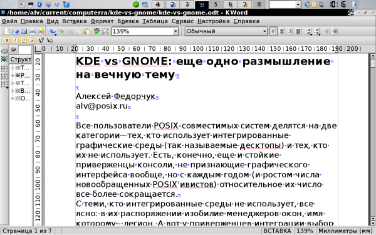Click the Print icon in the toolbar
Screen dimensions: 376x235
[x=32, y=31]
